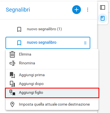The width and height of the screenshot is (110, 113).
Task: Click the rename icon beside Rinomina
Action: click(x=12, y=63)
